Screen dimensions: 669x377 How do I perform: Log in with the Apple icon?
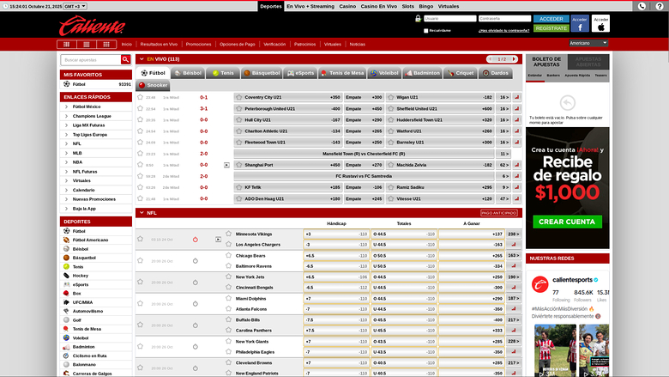click(x=601, y=24)
